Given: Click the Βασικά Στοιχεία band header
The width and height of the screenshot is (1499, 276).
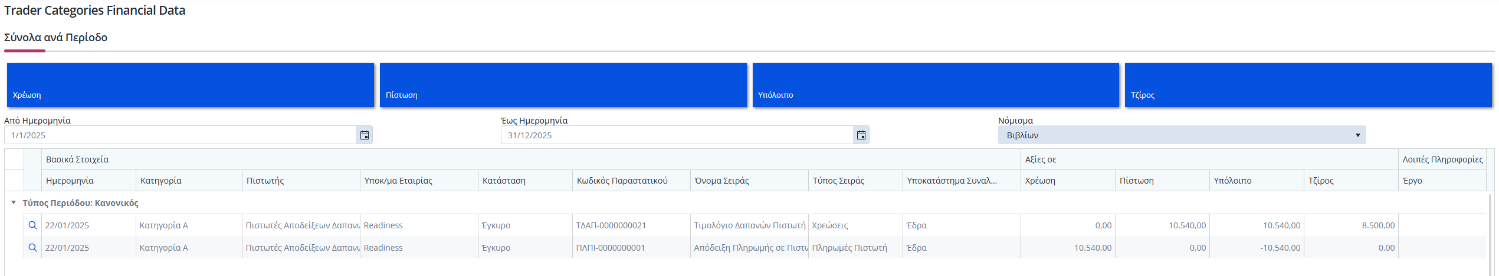Looking at the screenshot, I should click(531, 159).
